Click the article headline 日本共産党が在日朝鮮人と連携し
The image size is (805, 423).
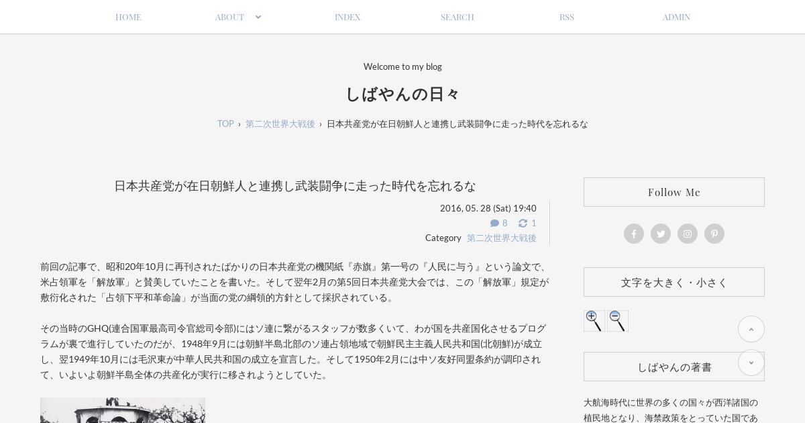[295, 186]
